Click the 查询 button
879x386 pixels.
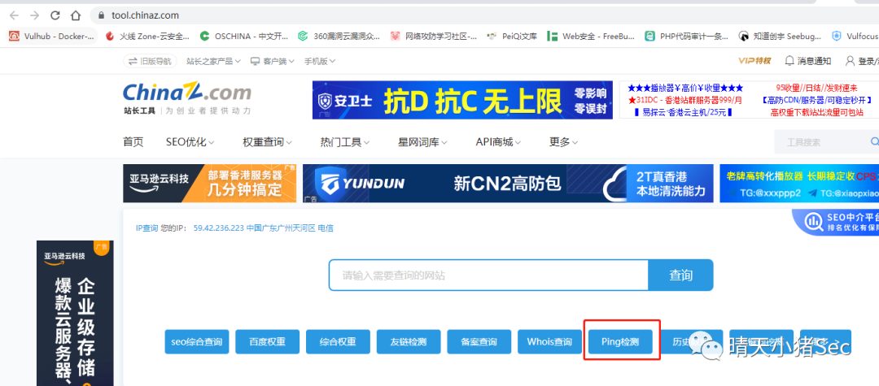(x=680, y=275)
